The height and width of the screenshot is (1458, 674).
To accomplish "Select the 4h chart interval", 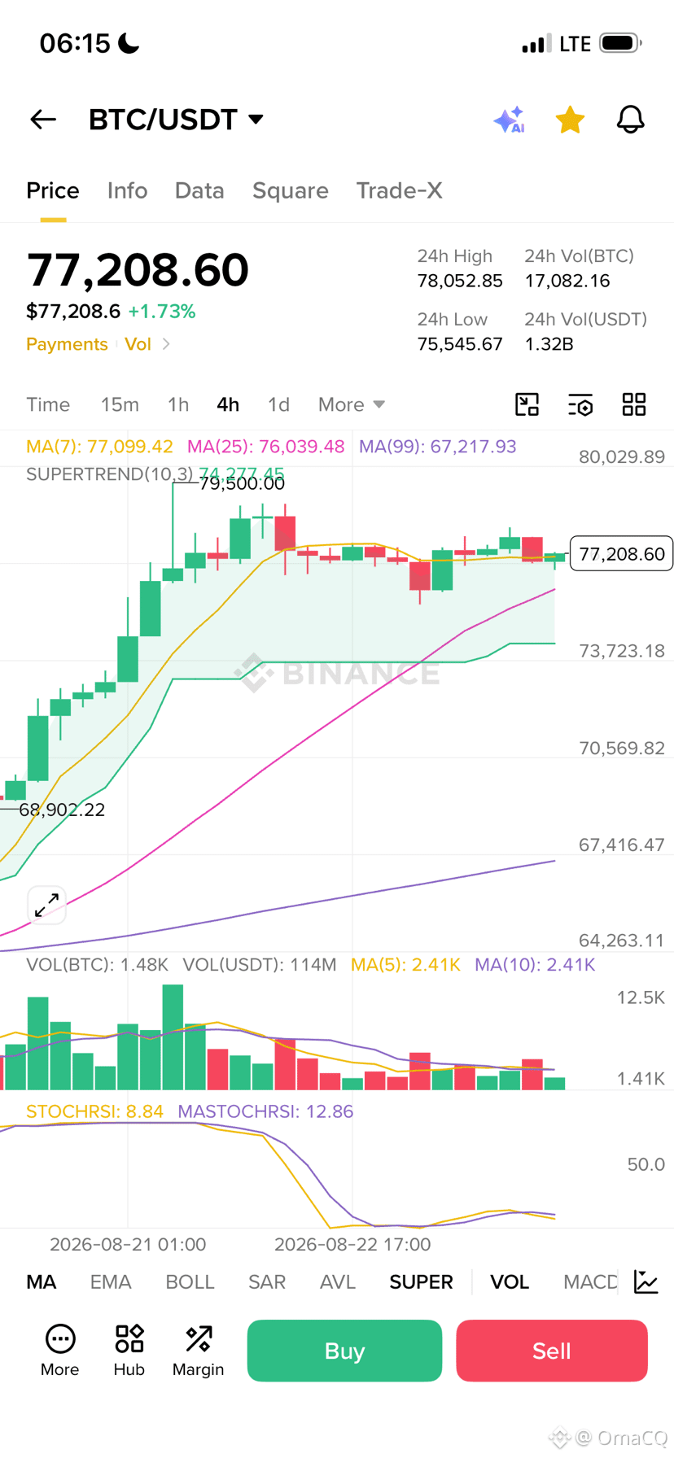I will pyautogui.click(x=228, y=404).
